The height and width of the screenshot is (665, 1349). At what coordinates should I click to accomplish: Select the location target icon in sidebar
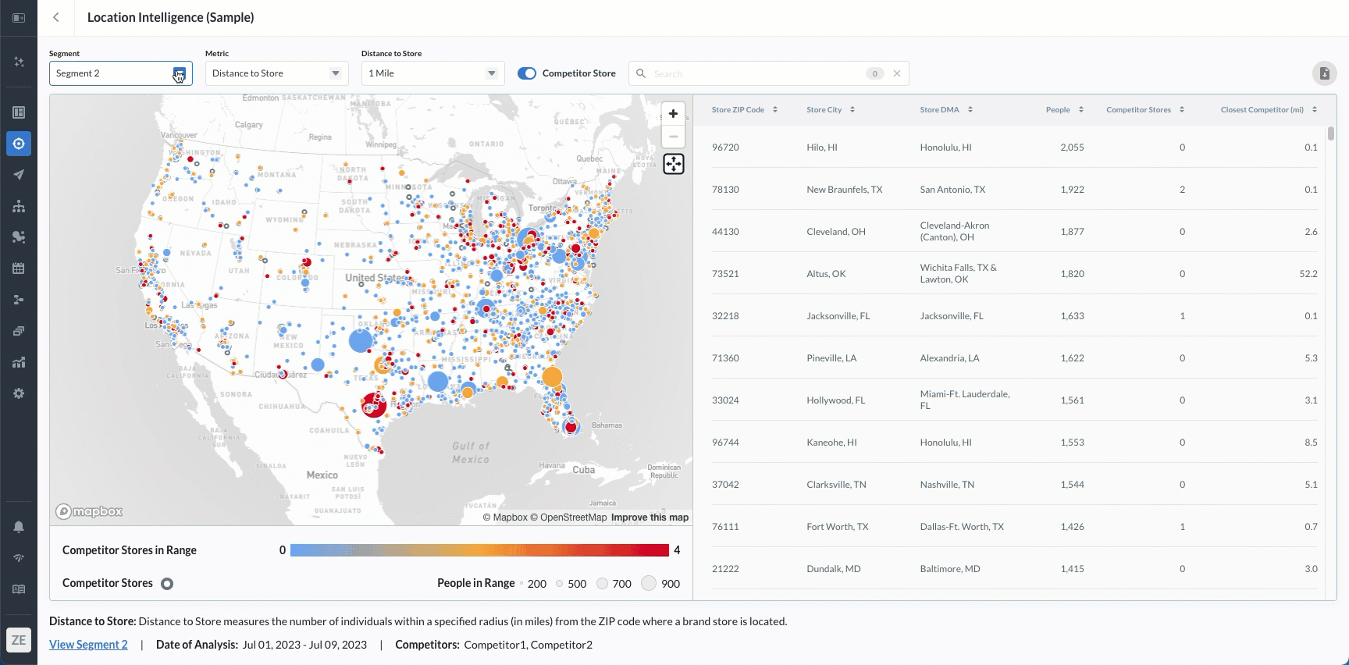click(x=19, y=144)
